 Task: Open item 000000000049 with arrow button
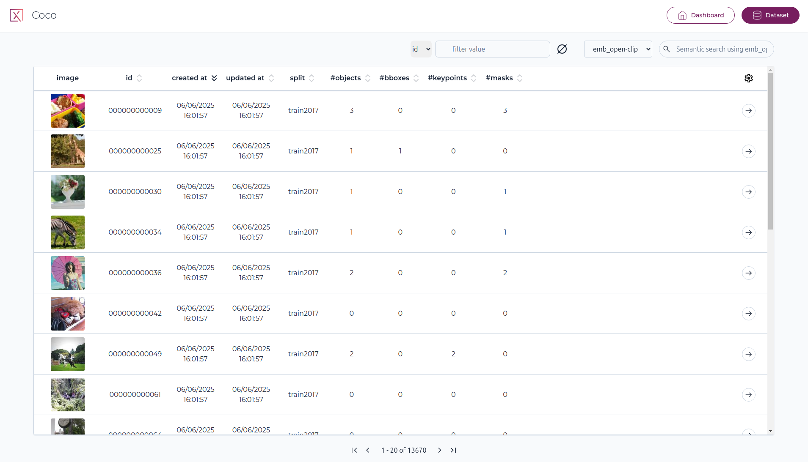tap(749, 354)
